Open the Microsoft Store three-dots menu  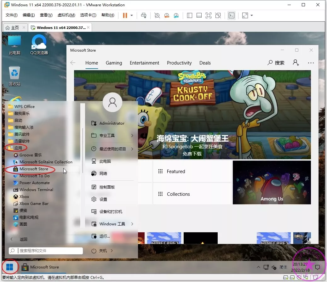coord(311,63)
